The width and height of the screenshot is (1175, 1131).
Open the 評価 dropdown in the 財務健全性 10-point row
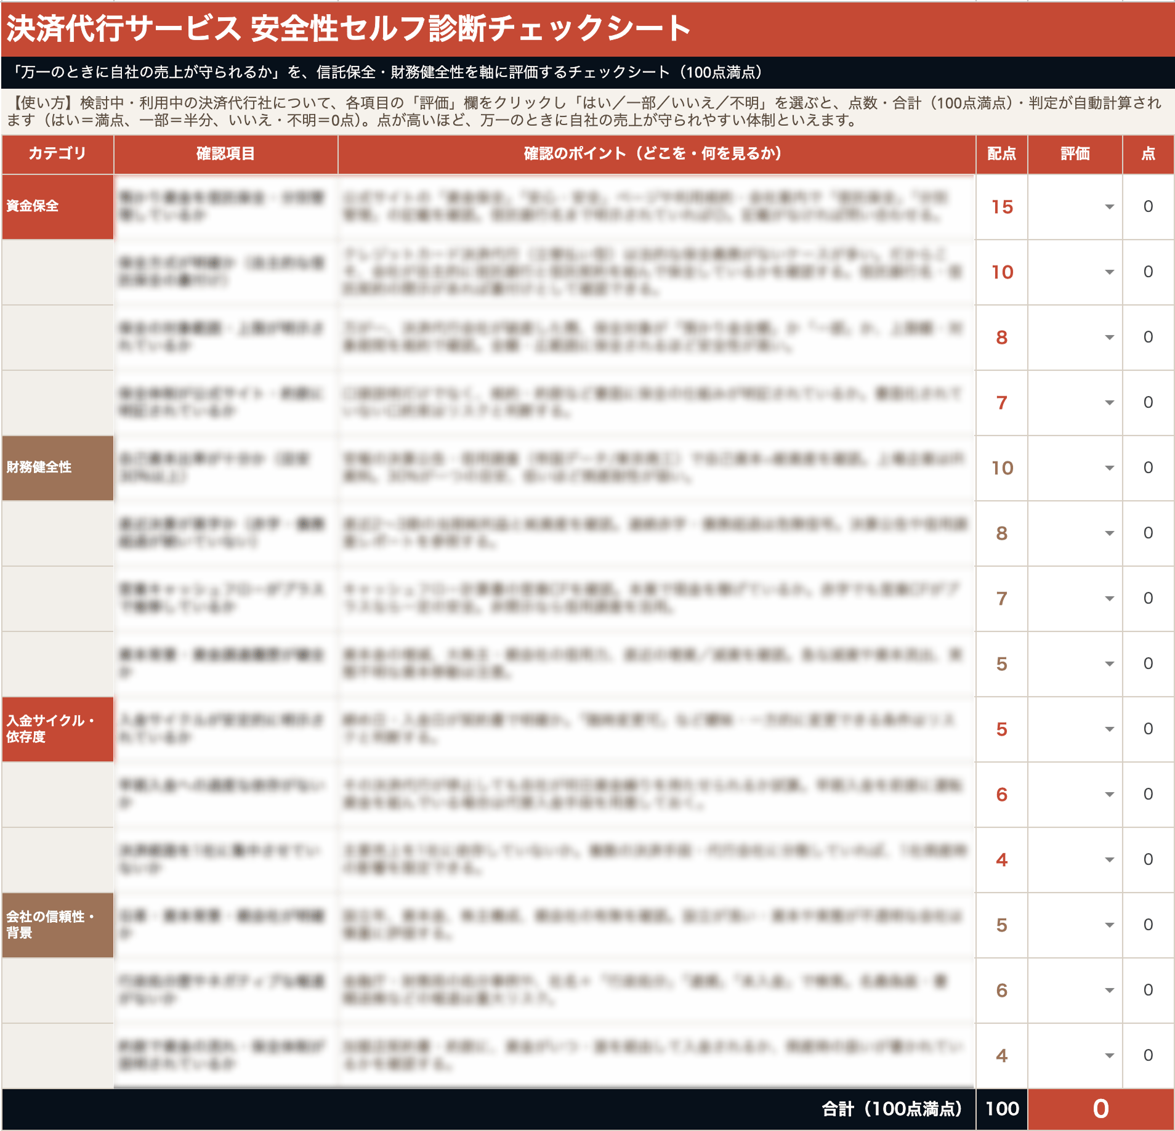[x=1109, y=468]
